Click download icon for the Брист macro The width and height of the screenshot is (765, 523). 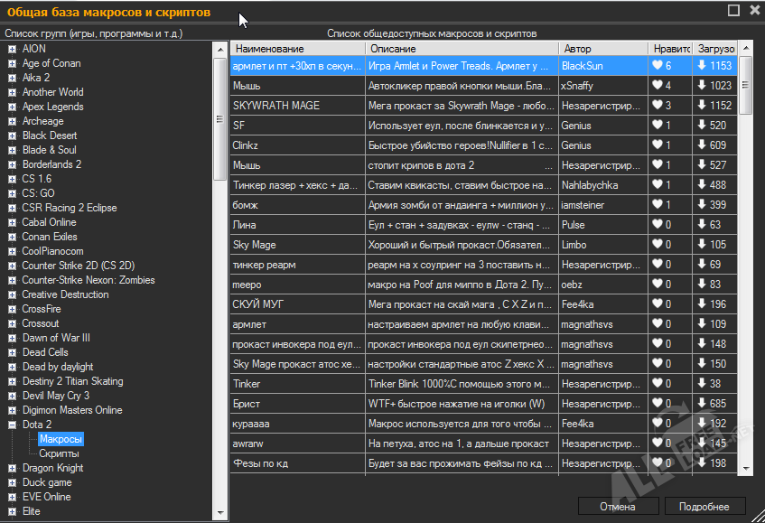point(702,404)
